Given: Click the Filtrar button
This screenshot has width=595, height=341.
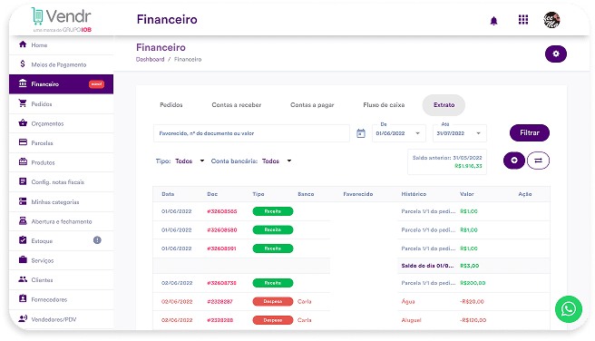Looking at the screenshot, I should click(530, 132).
